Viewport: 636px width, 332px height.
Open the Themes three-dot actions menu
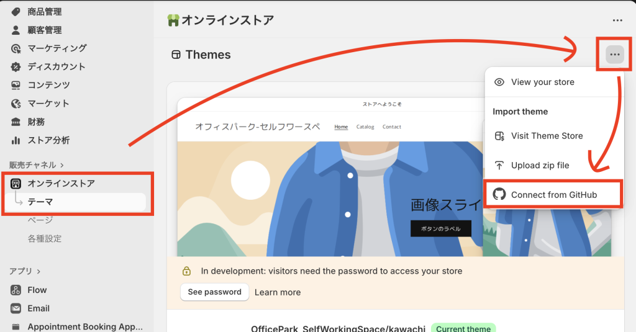pyautogui.click(x=614, y=55)
